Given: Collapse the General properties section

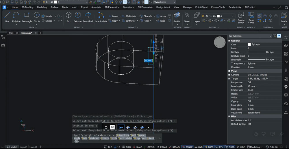Looking at the screenshot, I should pyautogui.click(x=229, y=41).
